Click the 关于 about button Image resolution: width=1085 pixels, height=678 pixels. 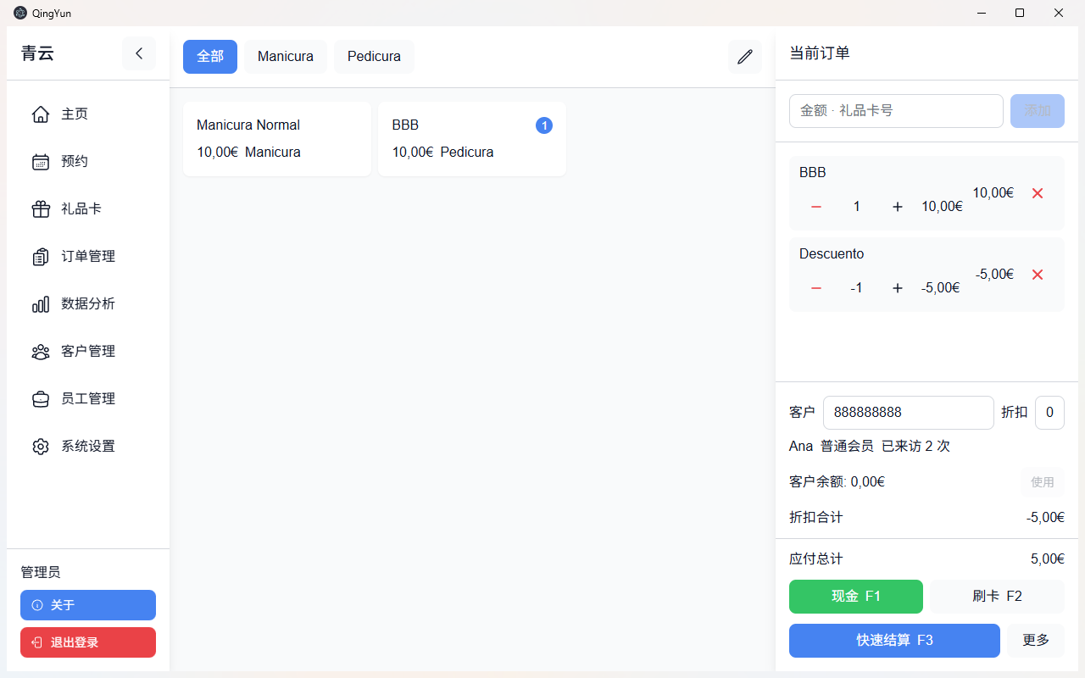tap(88, 605)
